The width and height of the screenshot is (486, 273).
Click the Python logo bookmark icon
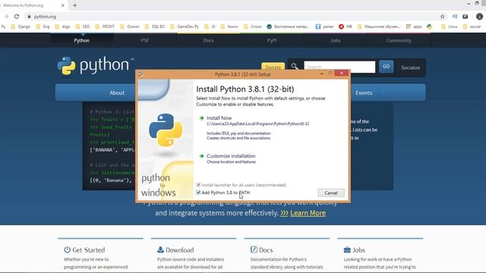(x=429, y=27)
